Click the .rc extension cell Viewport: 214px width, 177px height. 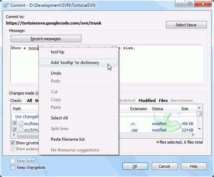point(133,124)
